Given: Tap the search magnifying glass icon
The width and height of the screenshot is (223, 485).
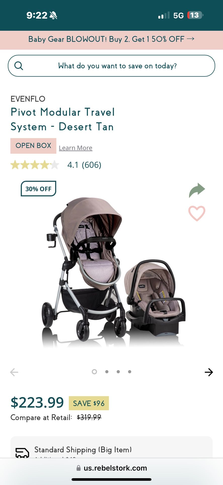Looking at the screenshot, I should point(19,66).
